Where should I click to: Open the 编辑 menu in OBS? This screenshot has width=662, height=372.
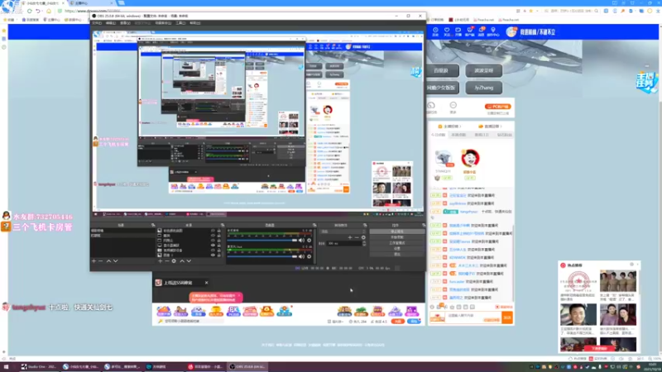tap(111, 23)
